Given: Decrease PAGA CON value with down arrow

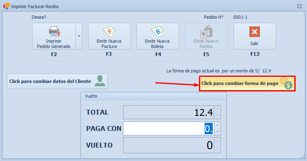Looking at the screenshot, I should pos(218,132).
